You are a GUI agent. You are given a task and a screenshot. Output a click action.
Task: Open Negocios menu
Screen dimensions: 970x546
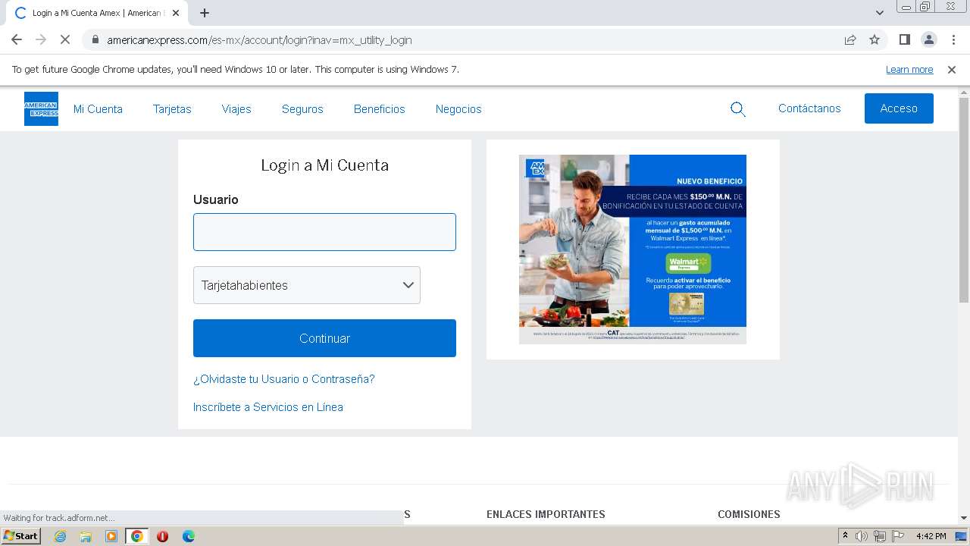[x=458, y=109]
